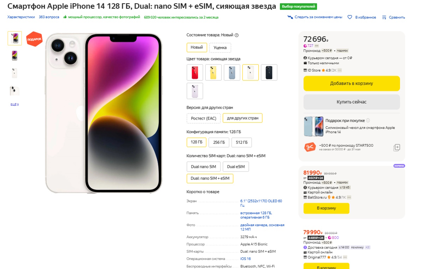This screenshot has height=269, width=424.
Task: Click the red gift badge on photo
Action: [x=34, y=39]
